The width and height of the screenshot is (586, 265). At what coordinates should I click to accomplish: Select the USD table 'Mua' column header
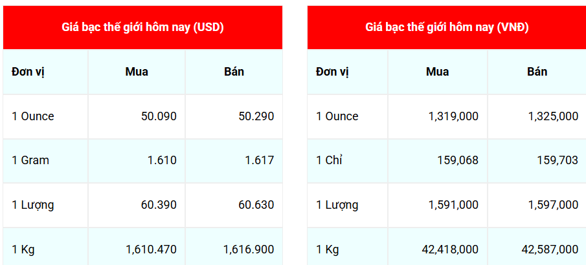(x=137, y=72)
